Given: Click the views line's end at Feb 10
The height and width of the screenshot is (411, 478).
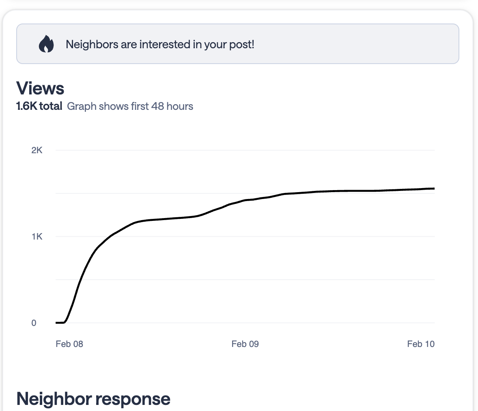Looking at the screenshot, I should [x=433, y=188].
